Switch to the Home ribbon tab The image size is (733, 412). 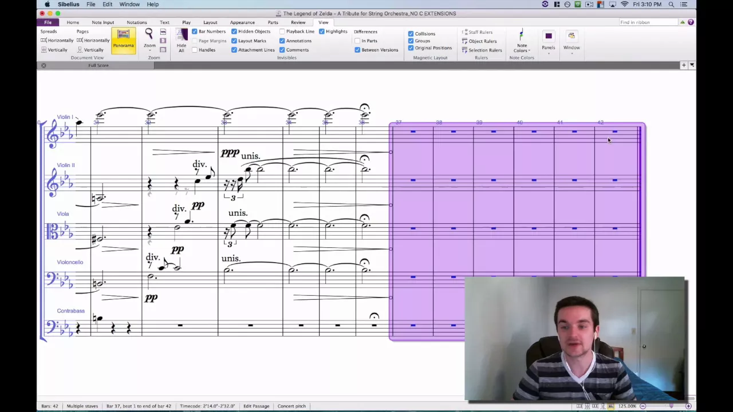pos(73,22)
